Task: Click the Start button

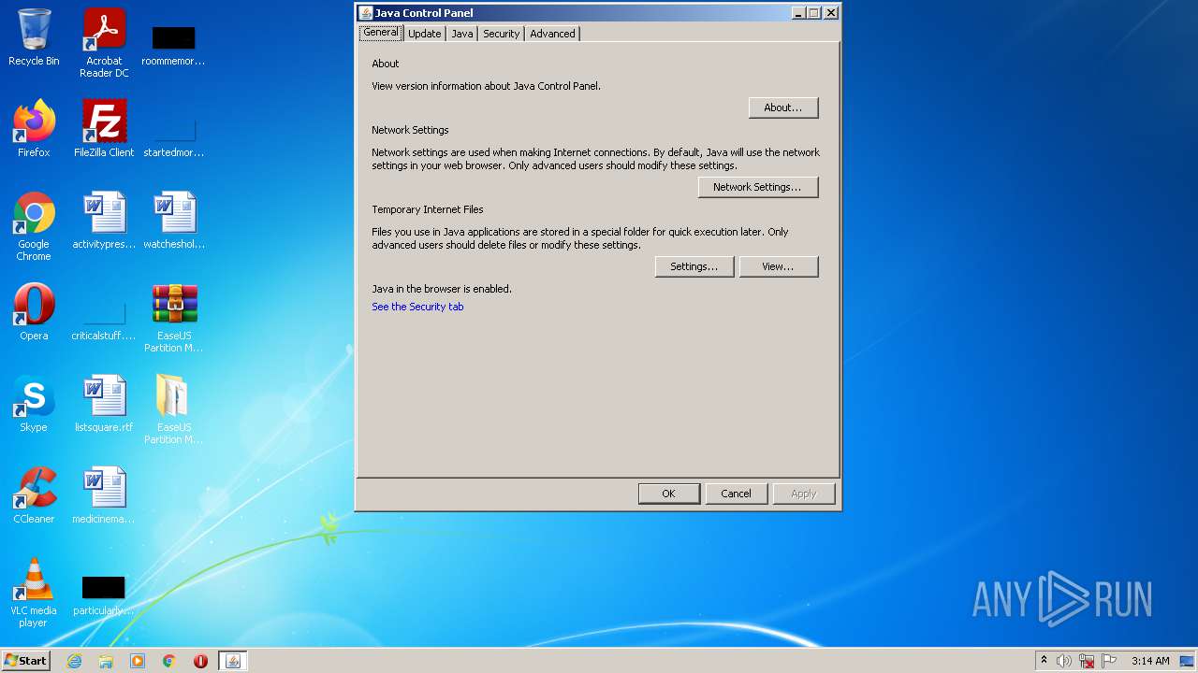Action: (26, 661)
